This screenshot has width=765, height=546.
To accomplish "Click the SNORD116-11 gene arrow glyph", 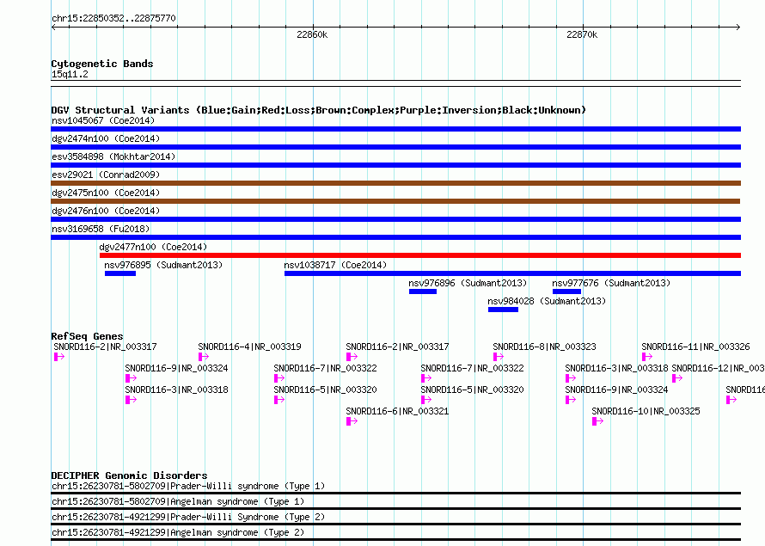I will pyautogui.click(x=647, y=357).
